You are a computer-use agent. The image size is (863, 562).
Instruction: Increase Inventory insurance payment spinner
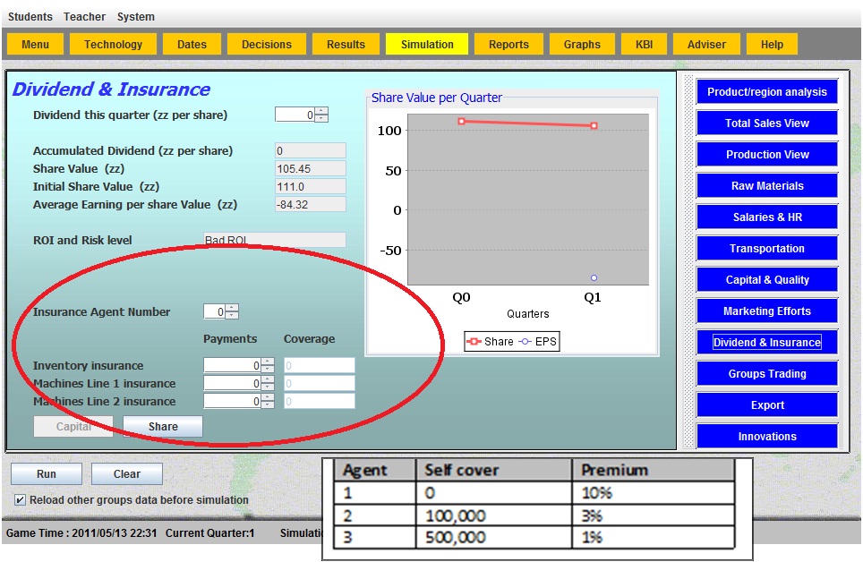point(268,362)
